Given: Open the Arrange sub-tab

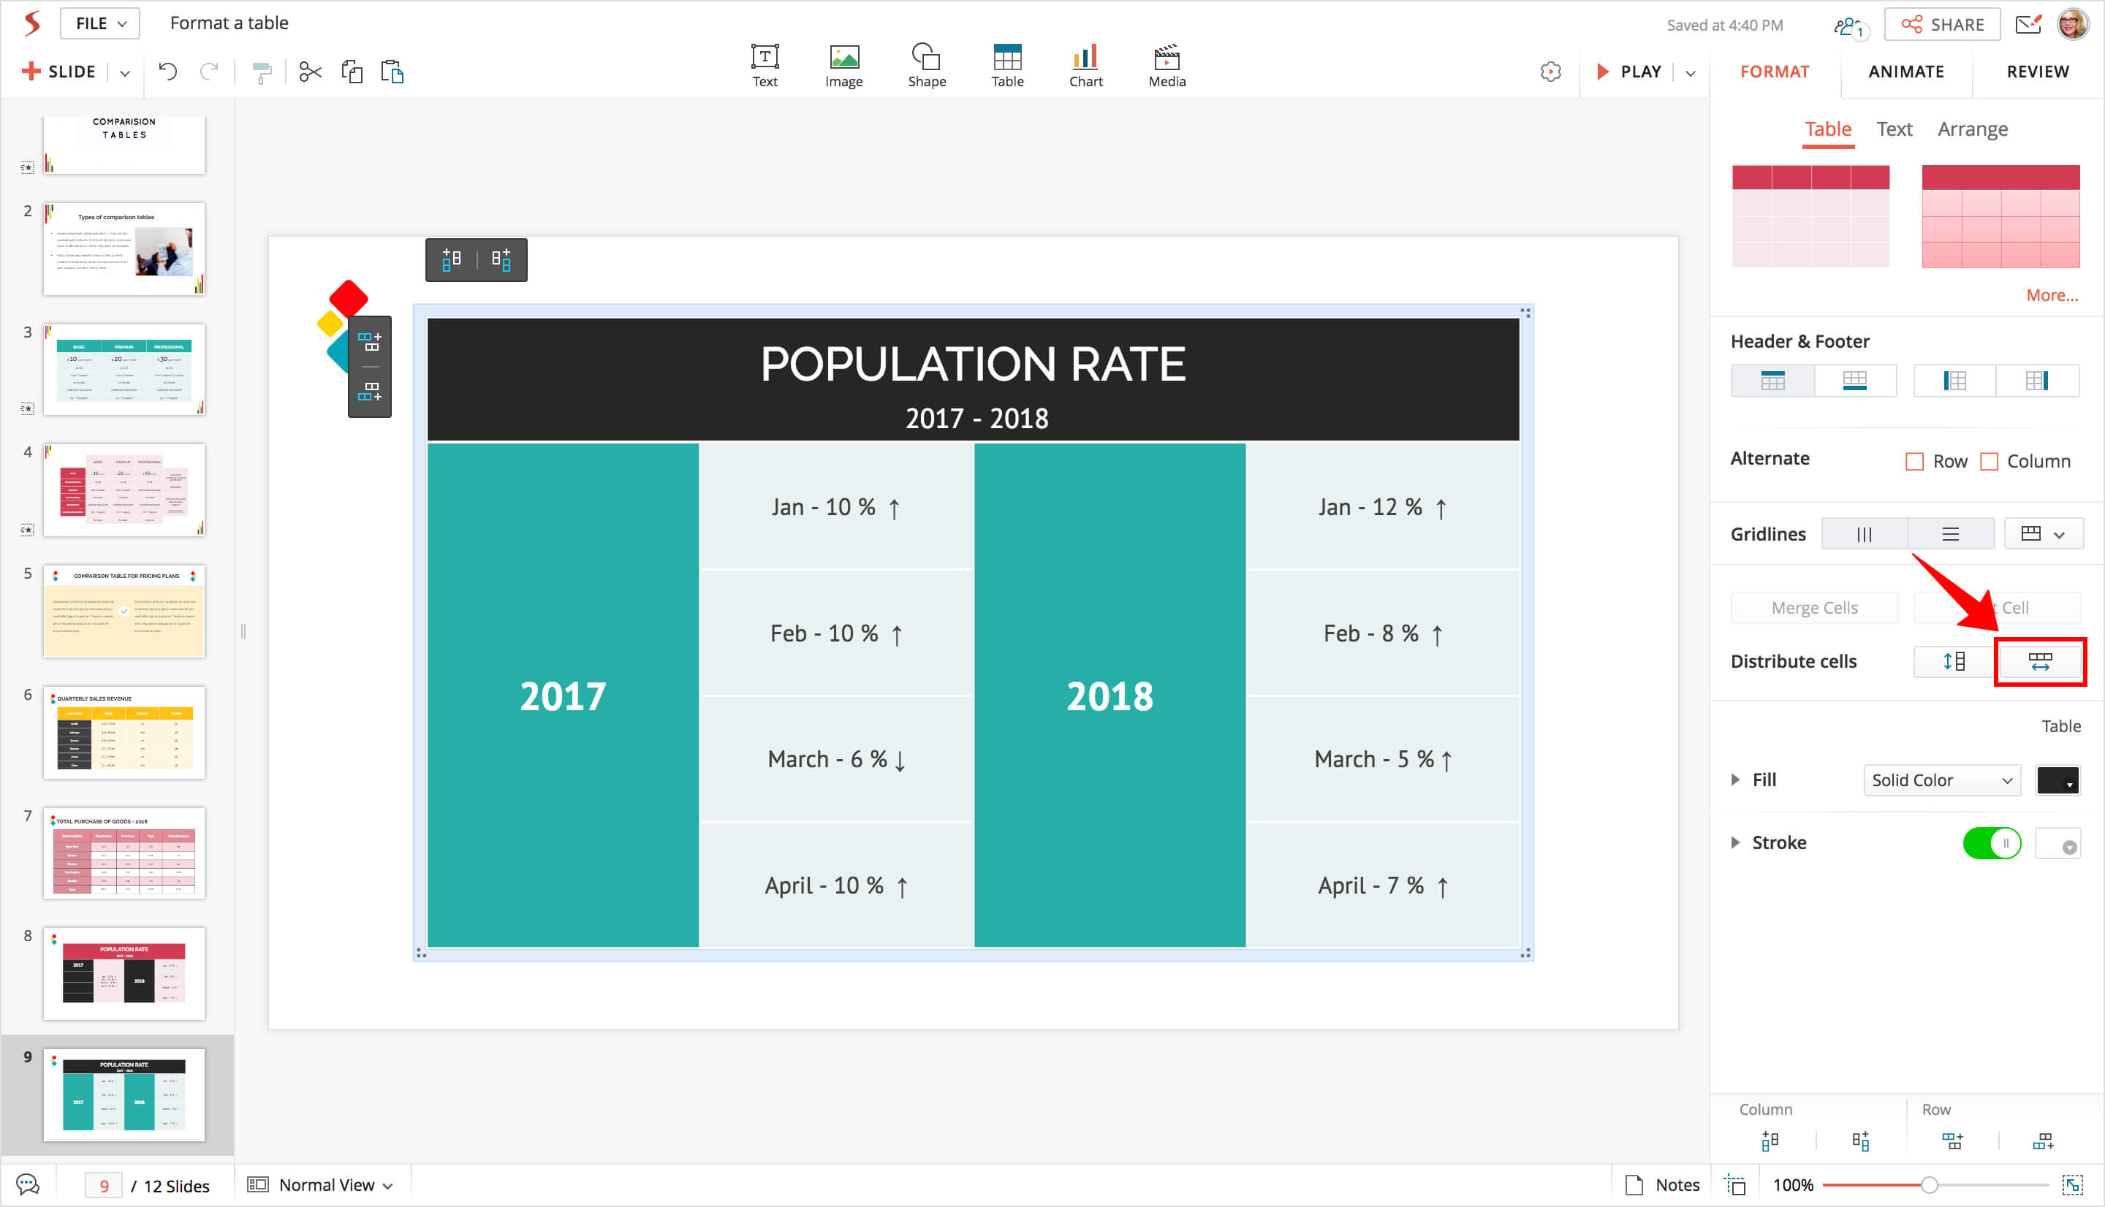Looking at the screenshot, I should (x=1971, y=129).
